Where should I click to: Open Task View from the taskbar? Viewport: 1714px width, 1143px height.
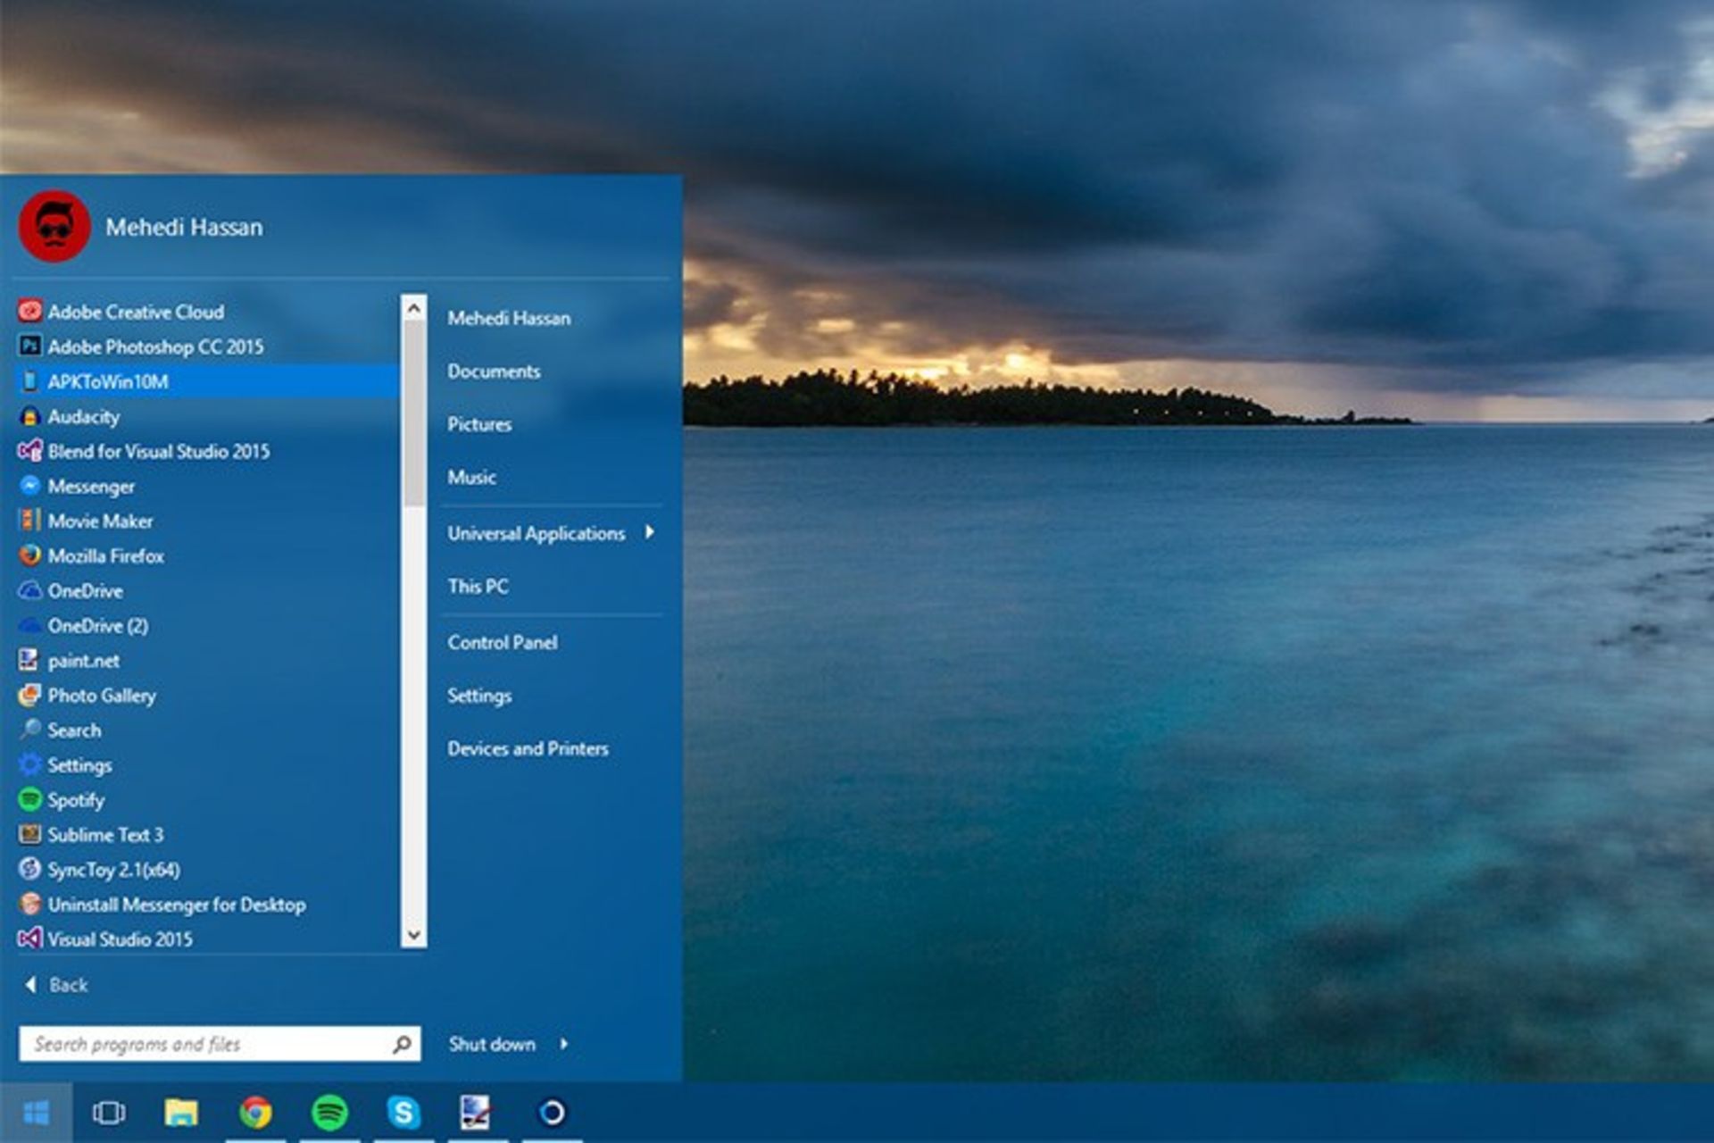coord(109,1113)
